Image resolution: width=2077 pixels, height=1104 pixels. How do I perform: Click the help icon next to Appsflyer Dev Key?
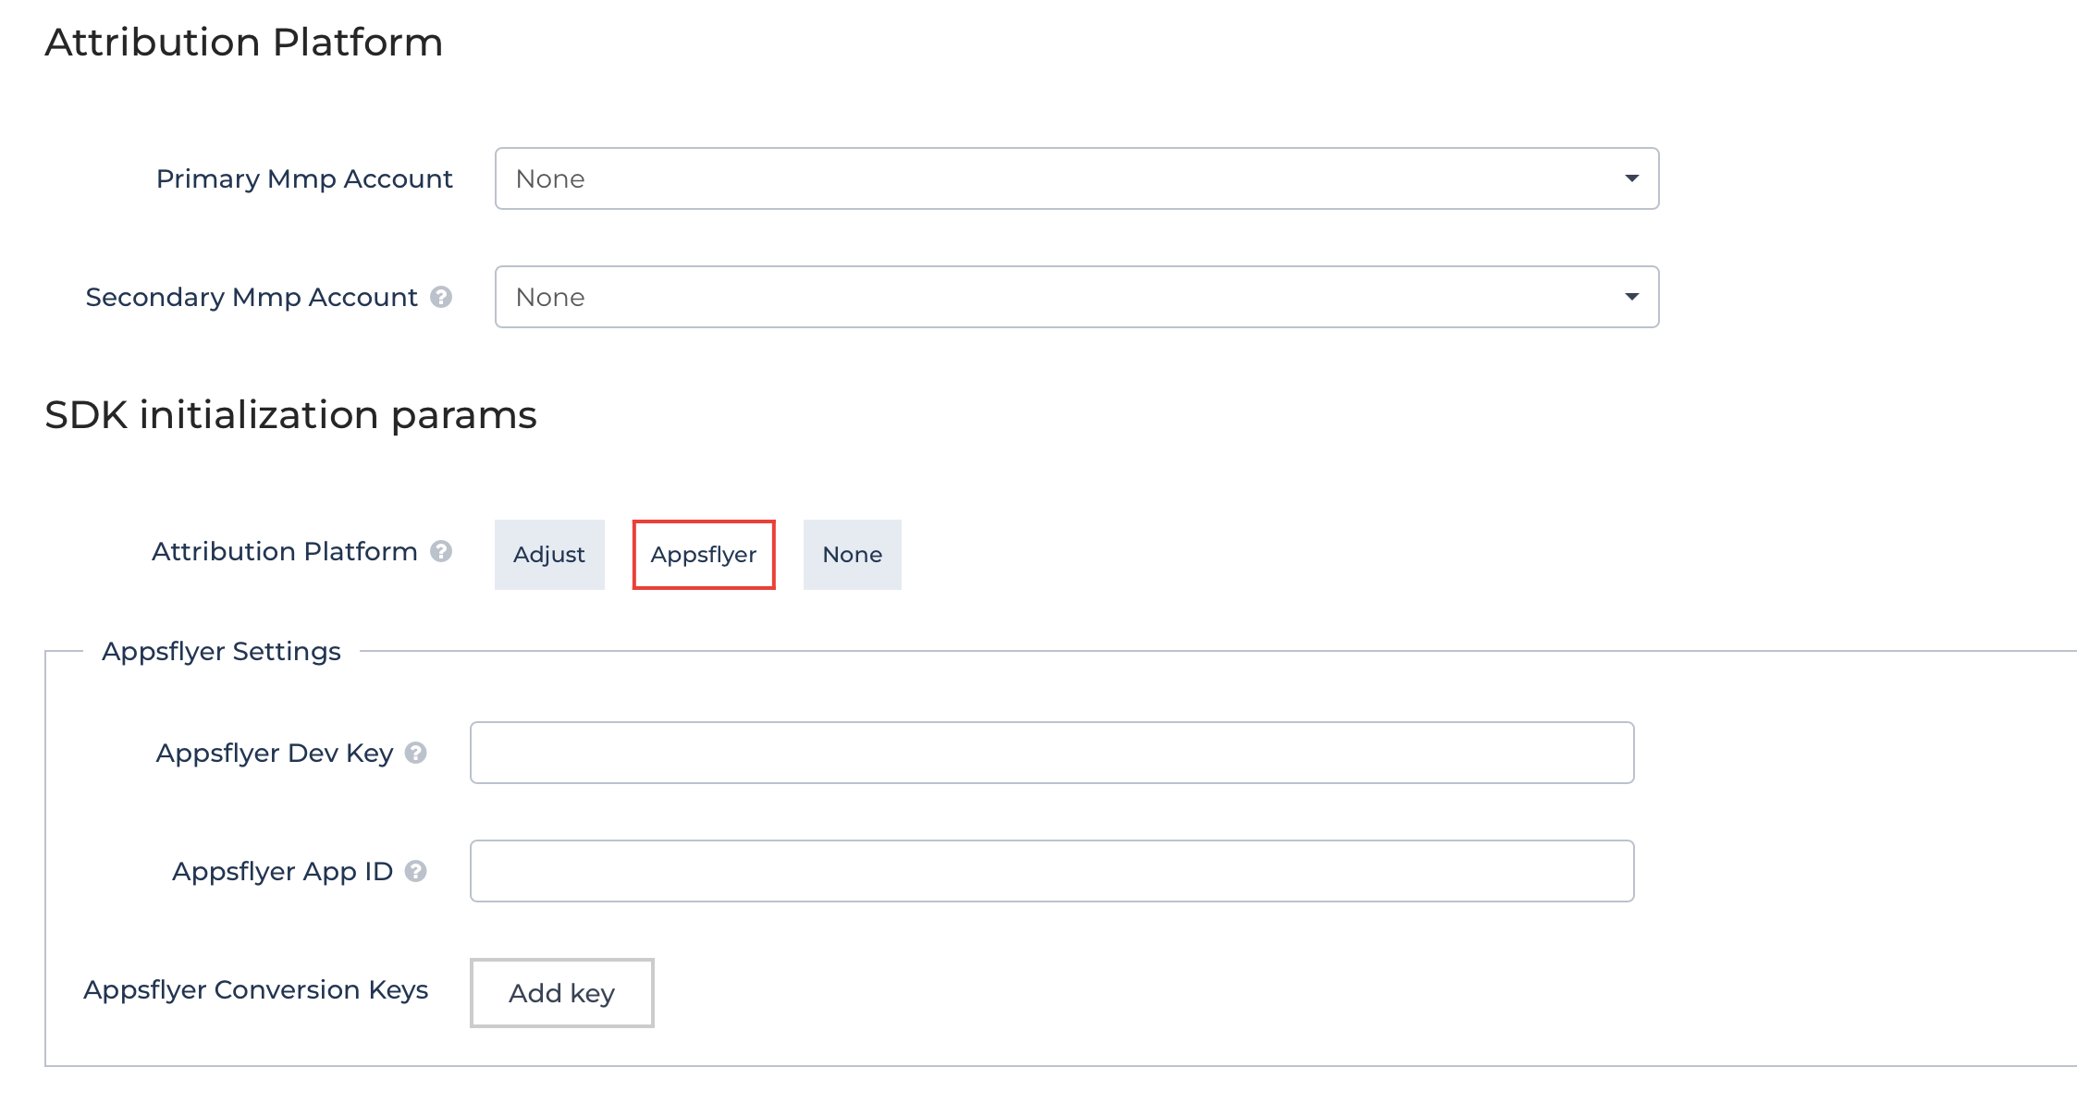419,751
